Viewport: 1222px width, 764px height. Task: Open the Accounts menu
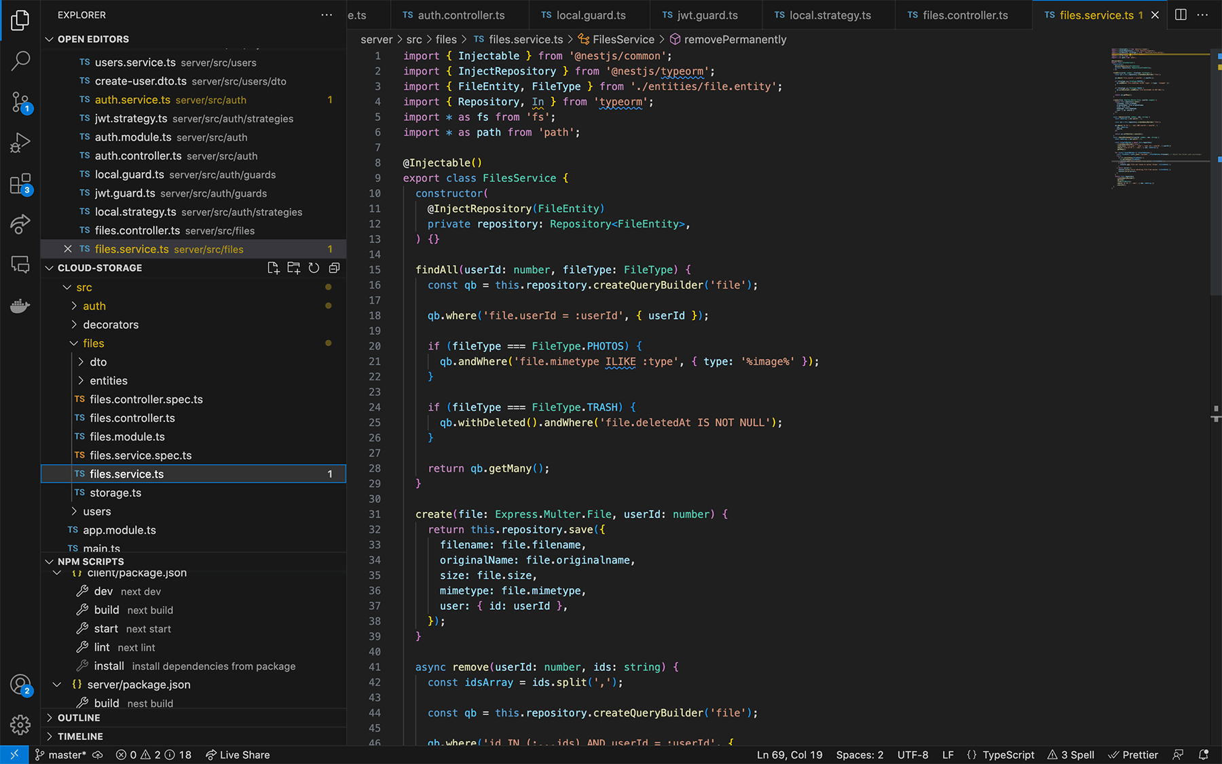coord(20,685)
